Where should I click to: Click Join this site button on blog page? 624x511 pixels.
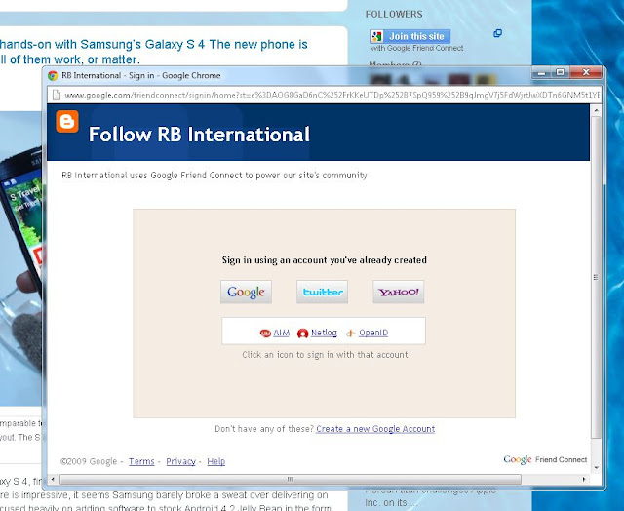[x=409, y=36]
